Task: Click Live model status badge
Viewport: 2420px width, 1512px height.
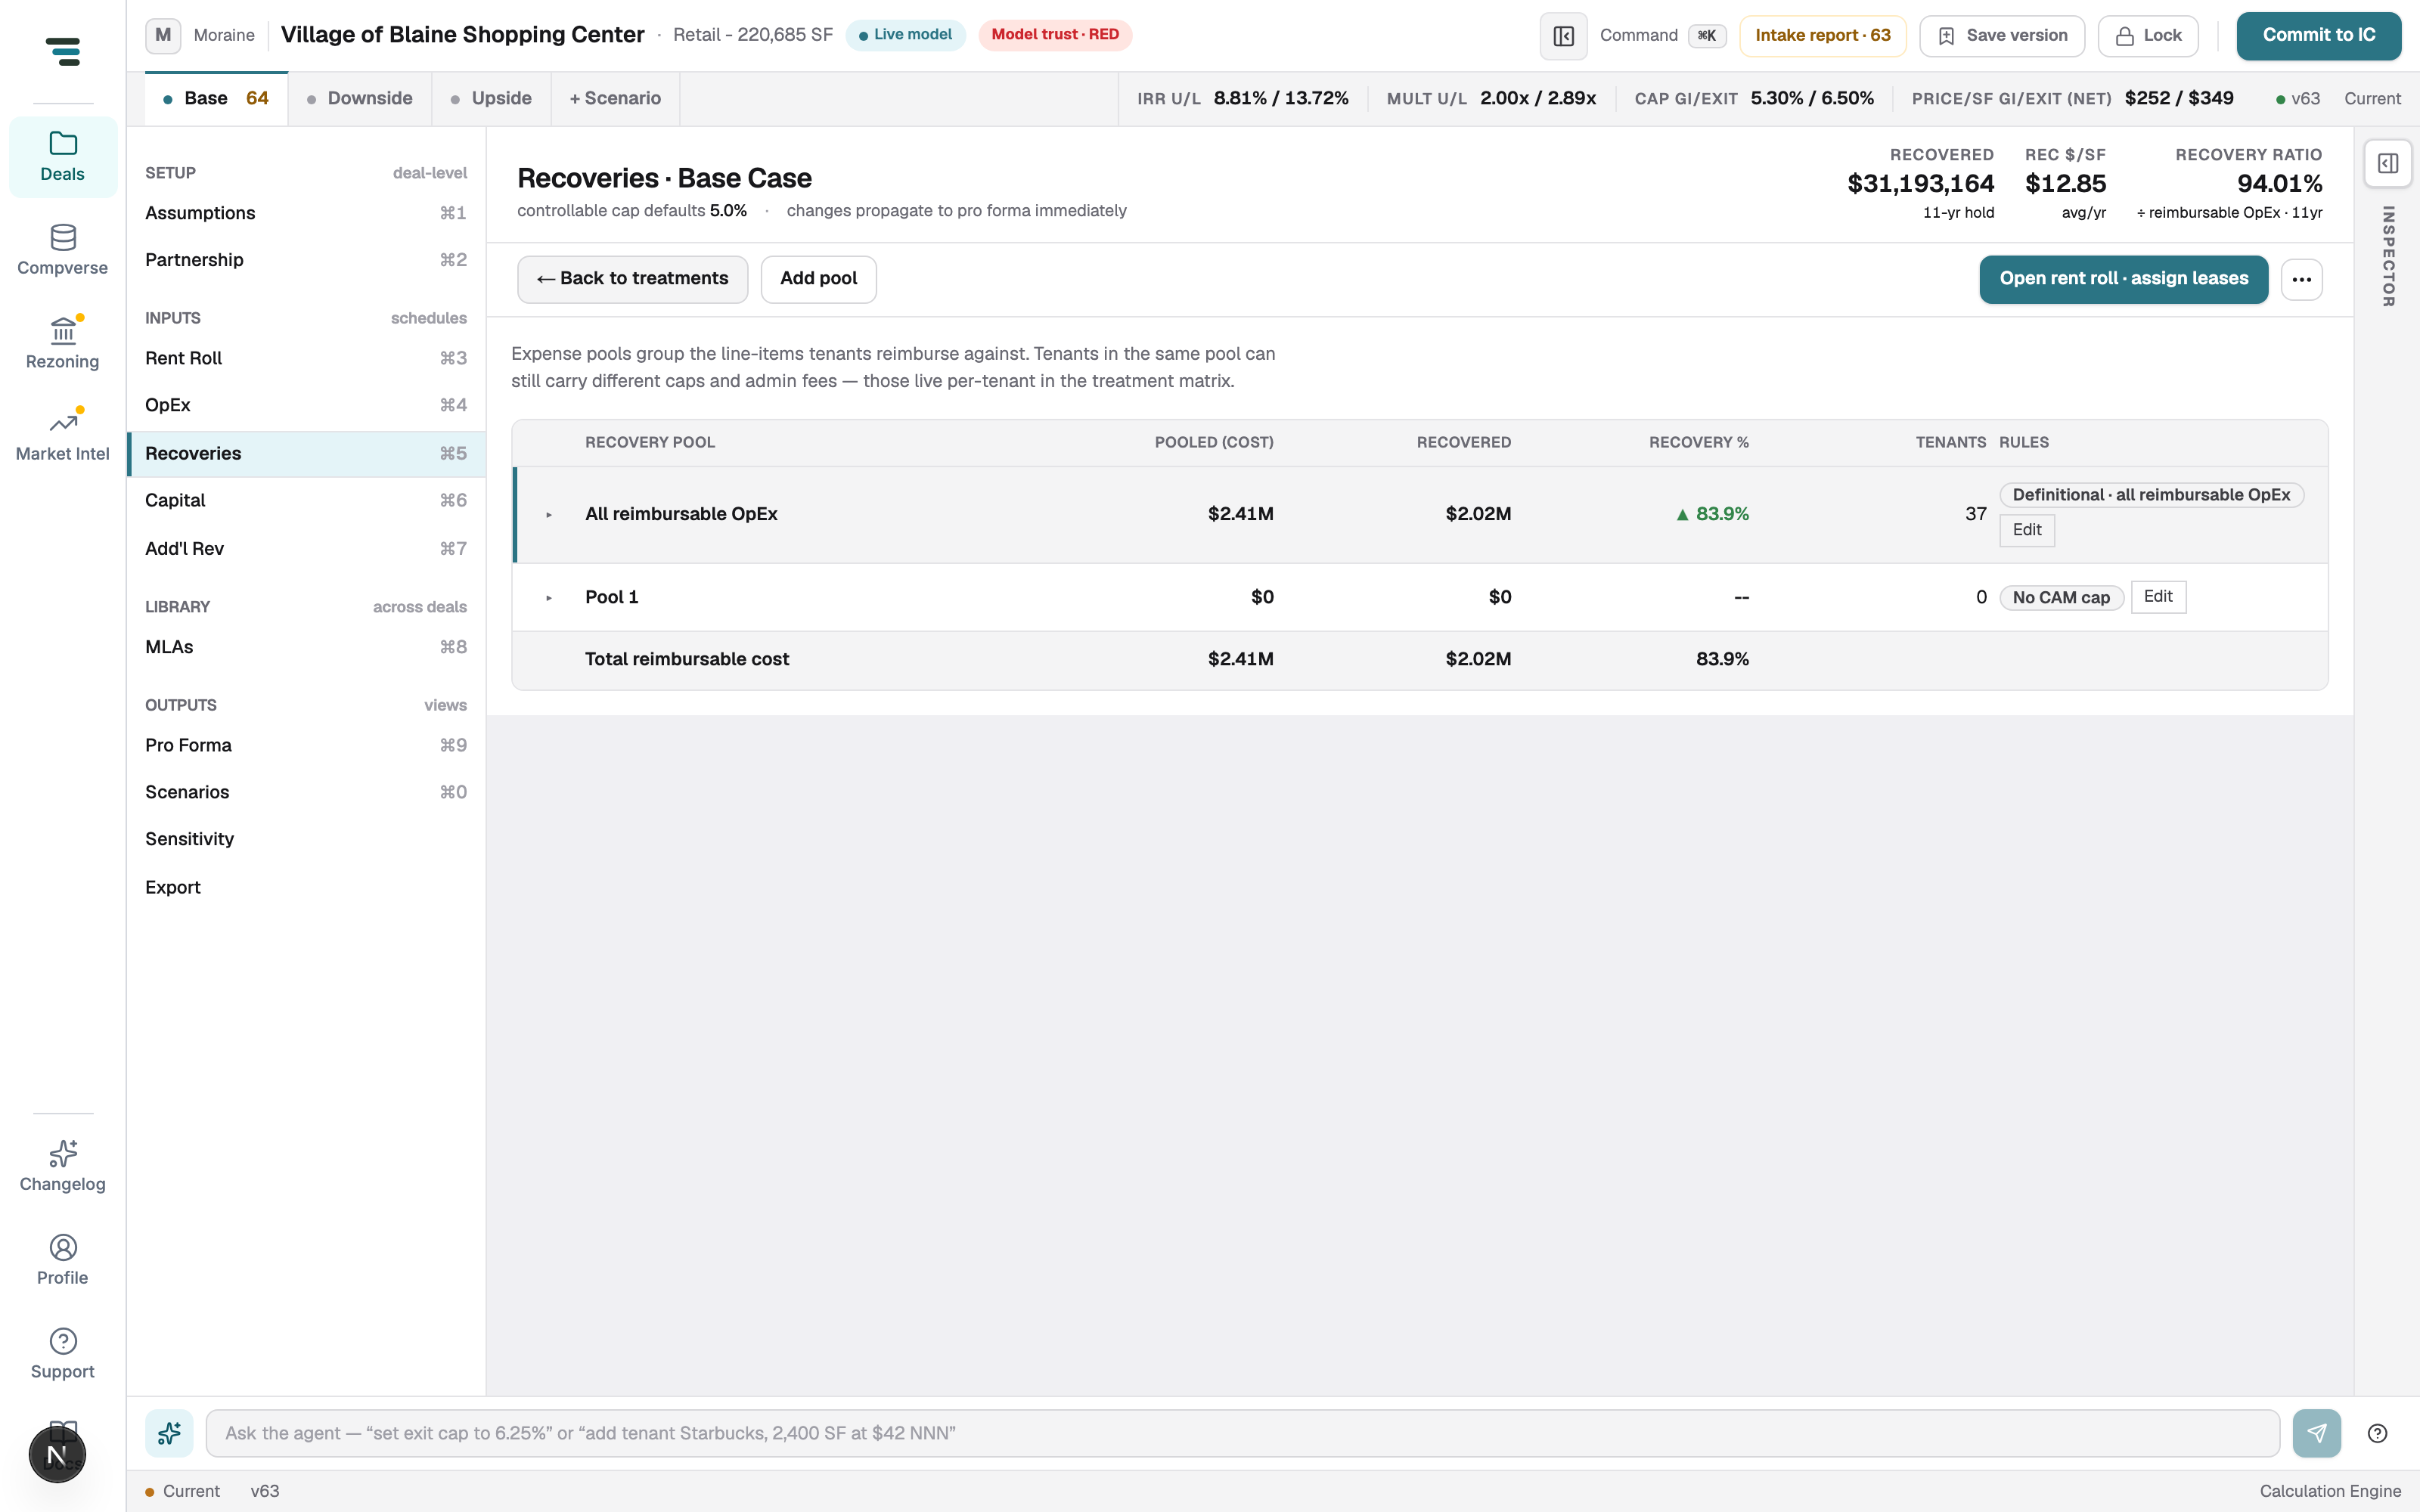Action: coord(905,35)
